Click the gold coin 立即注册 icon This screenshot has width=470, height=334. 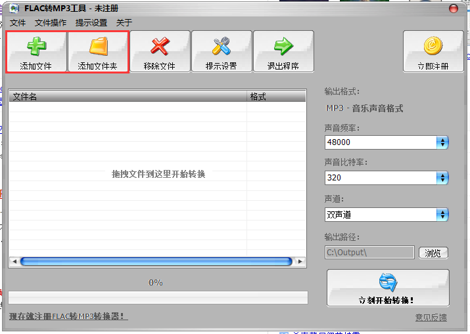click(433, 46)
